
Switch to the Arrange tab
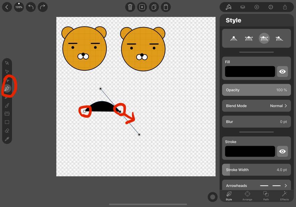coord(247,196)
